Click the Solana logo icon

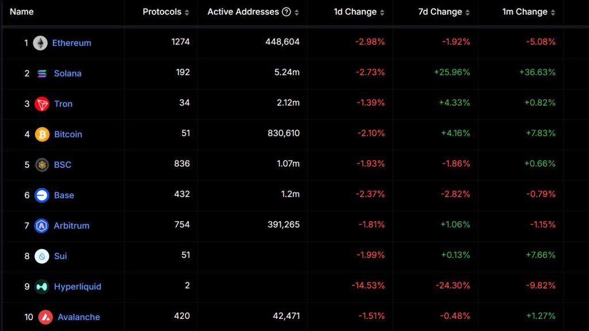point(42,74)
